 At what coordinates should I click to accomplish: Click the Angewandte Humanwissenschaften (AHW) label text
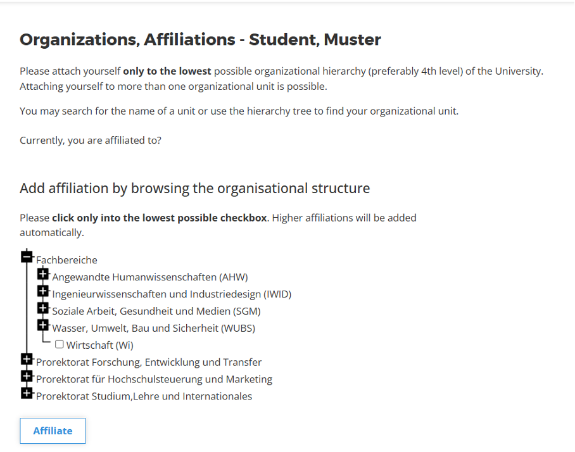pyautogui.click(x=149, y=277)
